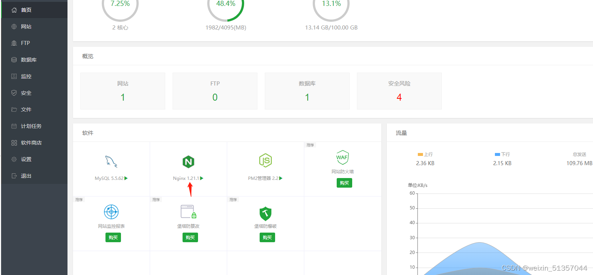
Task: Click the 2 核心 CPU text
Action: click(x=120, y=28)
